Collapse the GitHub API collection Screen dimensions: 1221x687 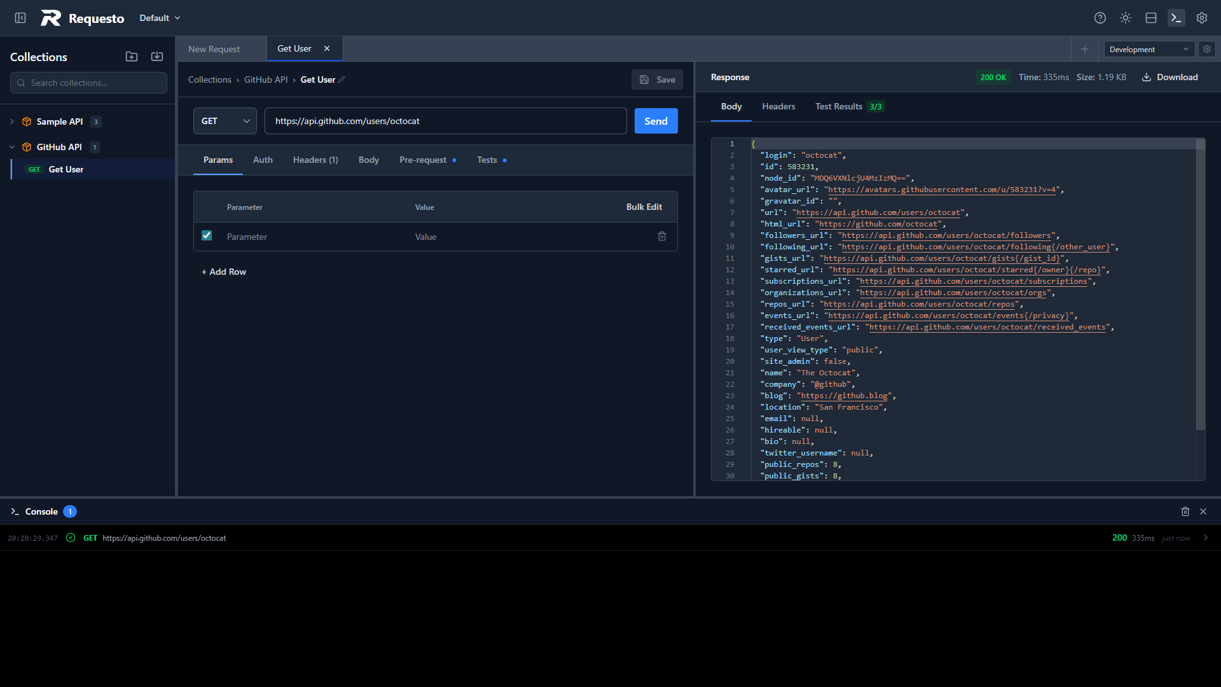[x=12, y=147]
